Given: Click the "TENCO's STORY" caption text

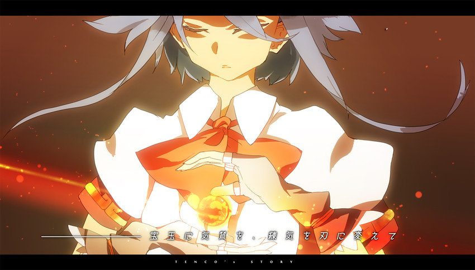Looking at the screenshot, I should [234, 262].
